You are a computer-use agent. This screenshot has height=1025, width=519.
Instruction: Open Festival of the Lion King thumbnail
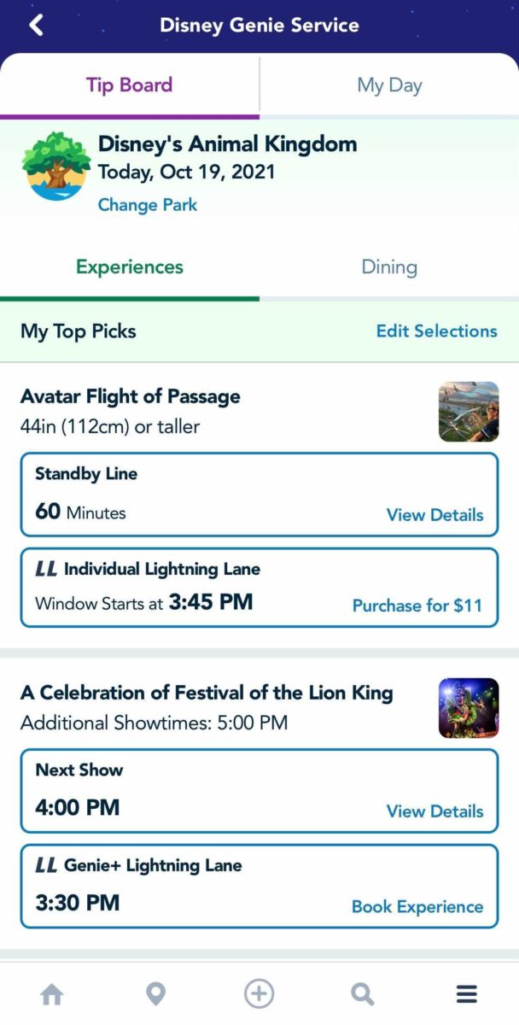tap(469, 708)
